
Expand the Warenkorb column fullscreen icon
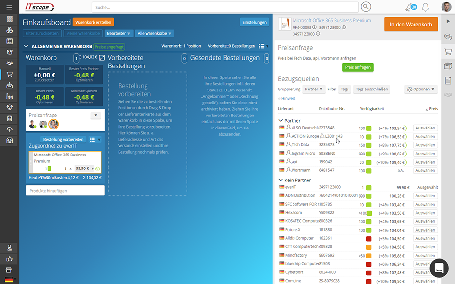pos(102,58)
